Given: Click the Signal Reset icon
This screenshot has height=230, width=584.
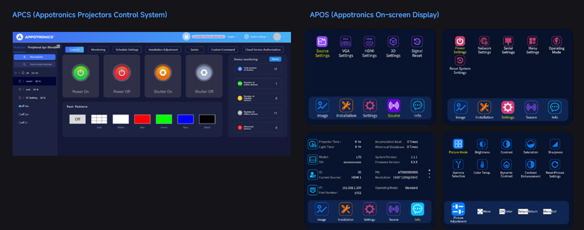Looking at the screenshot, I should point(417,42).
